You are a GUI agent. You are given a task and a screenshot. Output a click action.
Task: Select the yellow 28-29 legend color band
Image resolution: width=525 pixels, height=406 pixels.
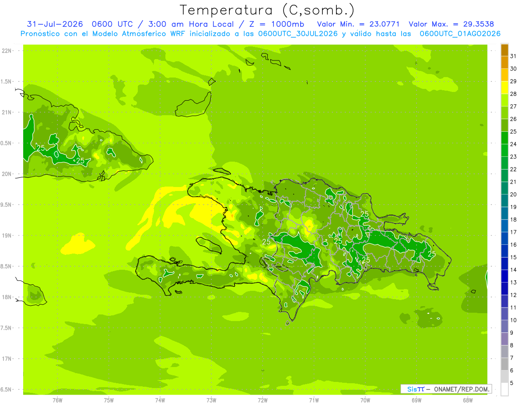pos(504,88)
